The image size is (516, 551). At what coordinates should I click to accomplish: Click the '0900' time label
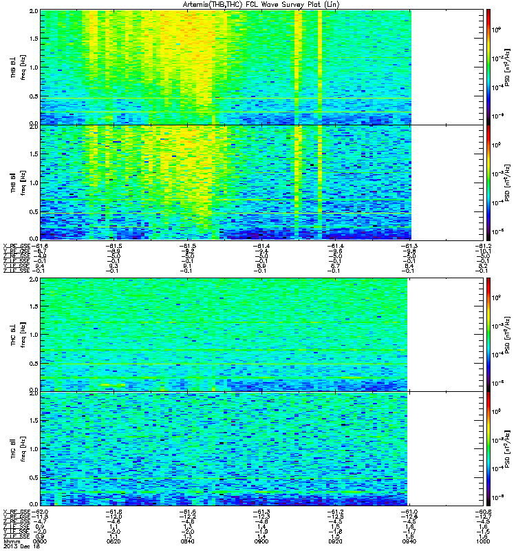261,541
